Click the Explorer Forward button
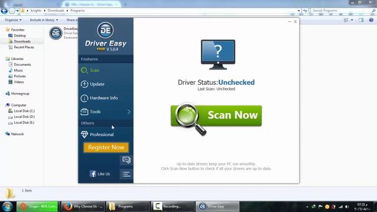 [12, 11]
